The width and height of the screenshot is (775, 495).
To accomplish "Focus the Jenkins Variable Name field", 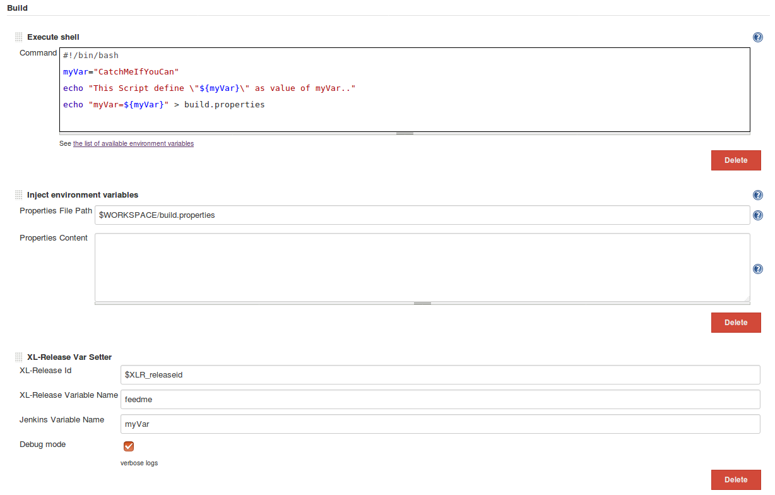I will pyautogui.click(x=441, y=424).
